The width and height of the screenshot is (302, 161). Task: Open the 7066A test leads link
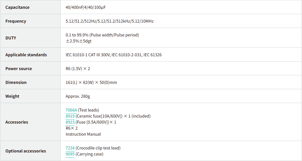pyautogui.click(x=71, y=110)
